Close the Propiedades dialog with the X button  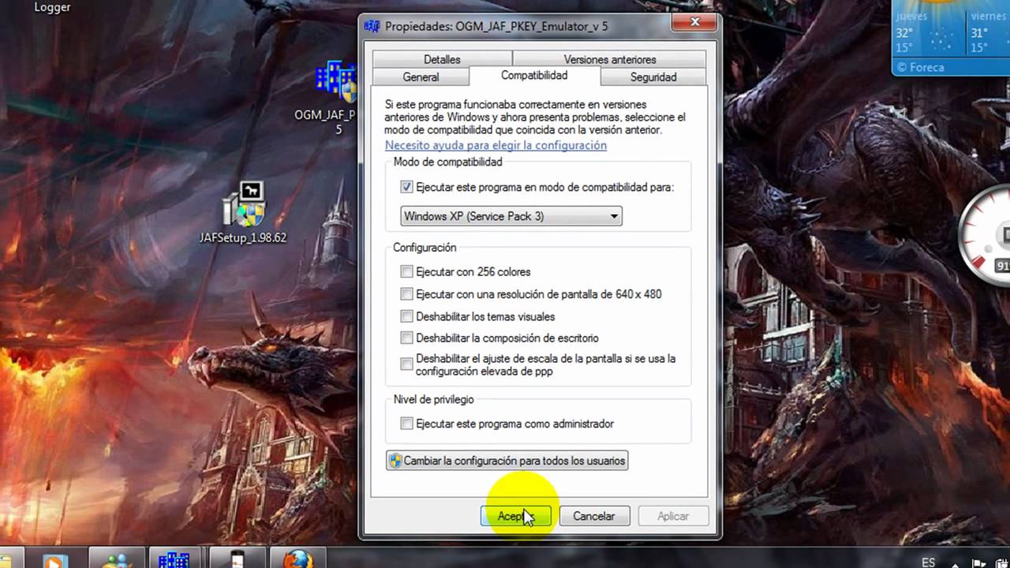(x=695, y=23)
